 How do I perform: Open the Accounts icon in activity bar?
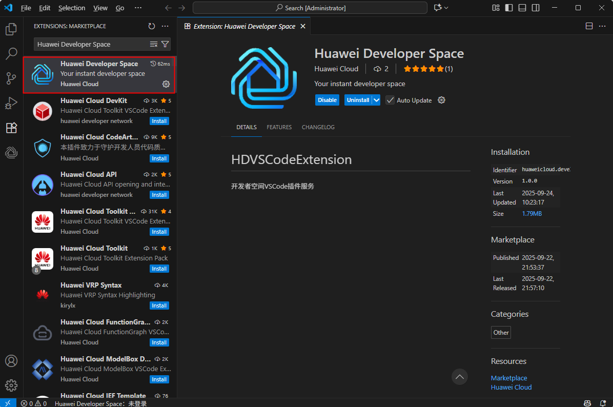click(11, 361)
